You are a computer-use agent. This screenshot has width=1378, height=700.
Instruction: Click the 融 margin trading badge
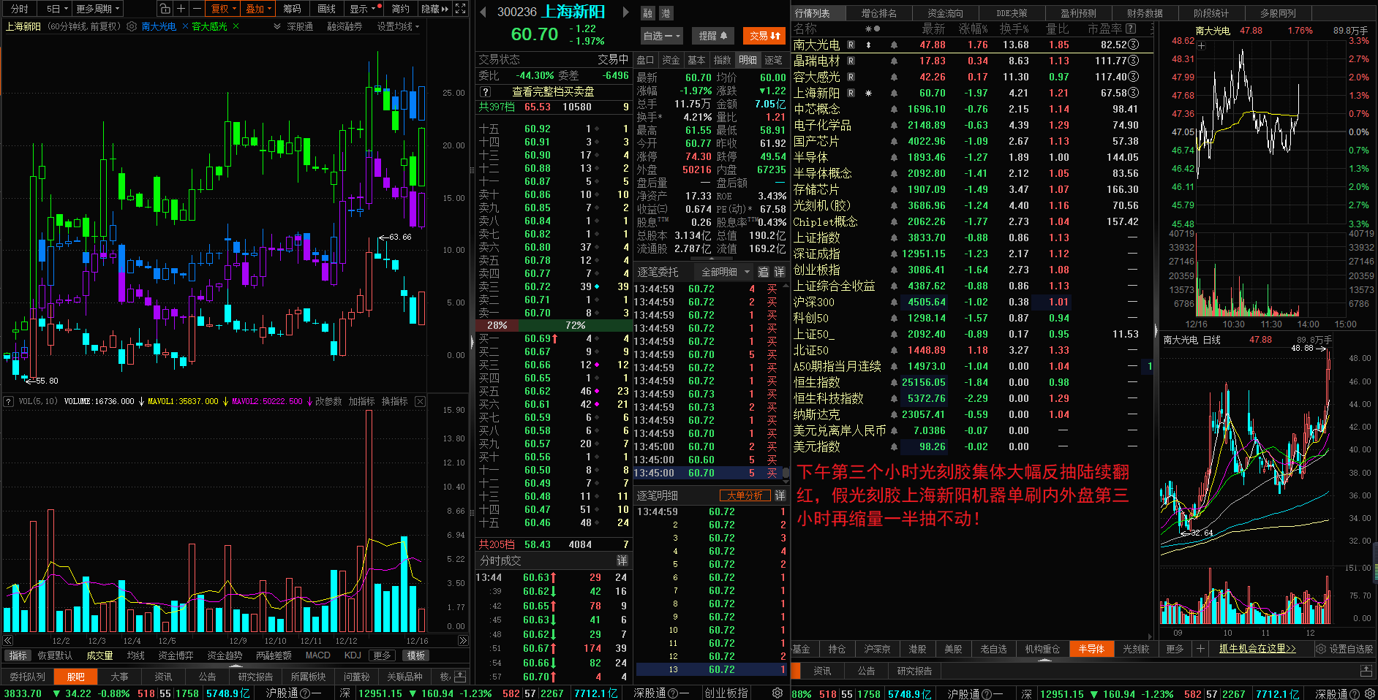tap(648, 13)
